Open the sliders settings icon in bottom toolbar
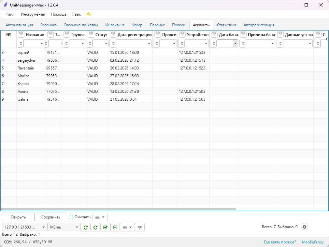Image resolution: width=329 pixels, height=247 pixels. [x=140, y=227]
